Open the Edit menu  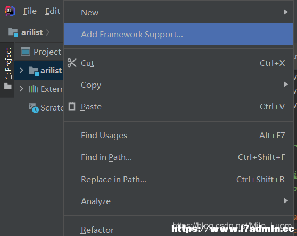[x=53, y=11]
